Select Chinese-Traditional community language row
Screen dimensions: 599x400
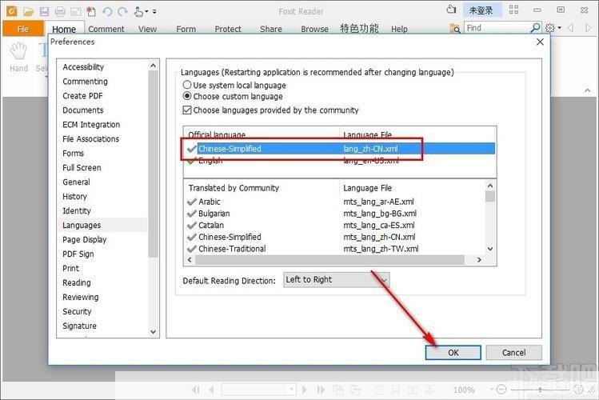pos(335,249)
